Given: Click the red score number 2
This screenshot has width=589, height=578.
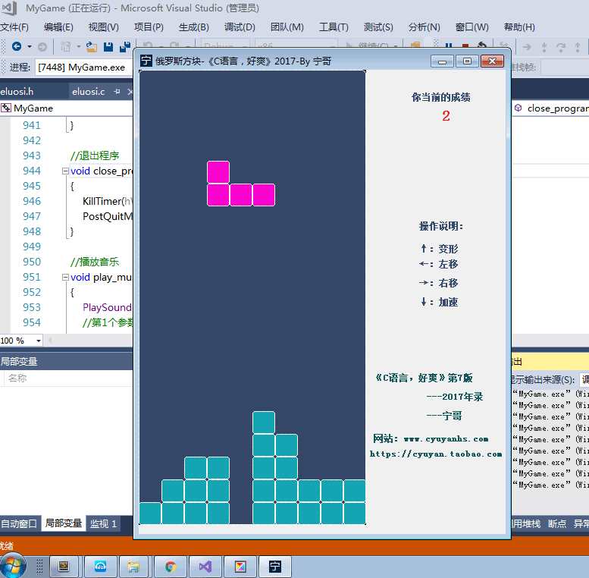Looking at the screenshot, I should click(446, 116).
